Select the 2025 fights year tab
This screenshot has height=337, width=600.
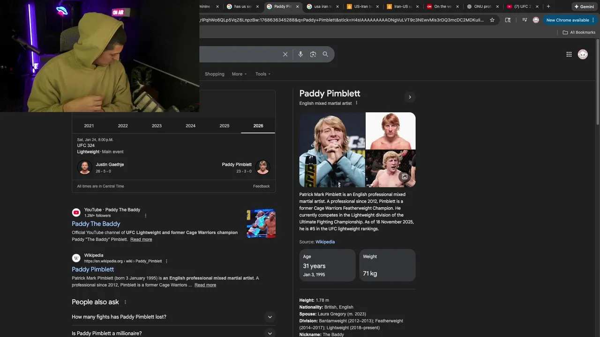pos(225,125)
